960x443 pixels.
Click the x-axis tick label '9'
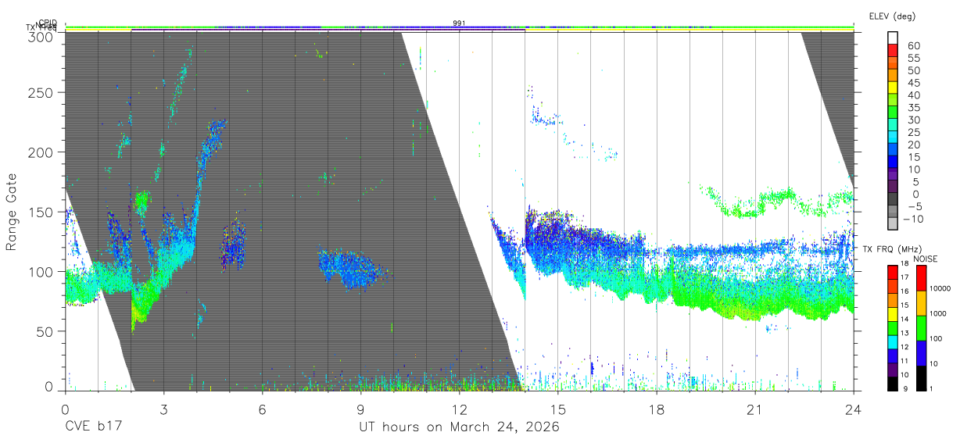(x=360, y=408)
